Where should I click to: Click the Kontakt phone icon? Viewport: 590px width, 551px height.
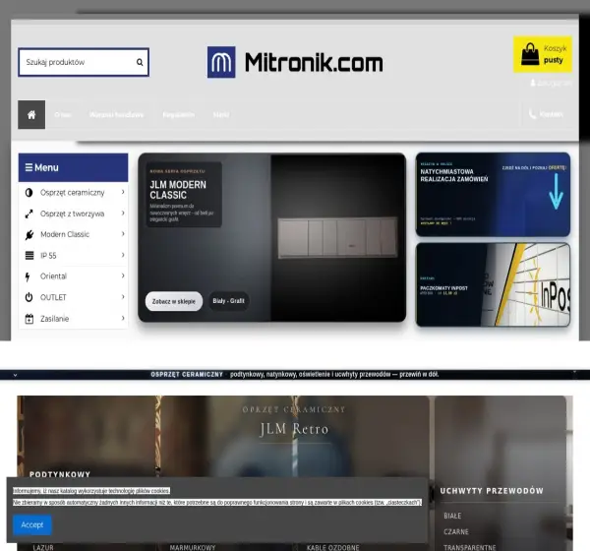tap(532, 114)
